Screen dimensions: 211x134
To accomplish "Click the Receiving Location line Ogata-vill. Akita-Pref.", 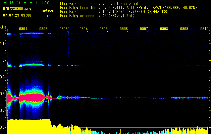I will [150, 8].
